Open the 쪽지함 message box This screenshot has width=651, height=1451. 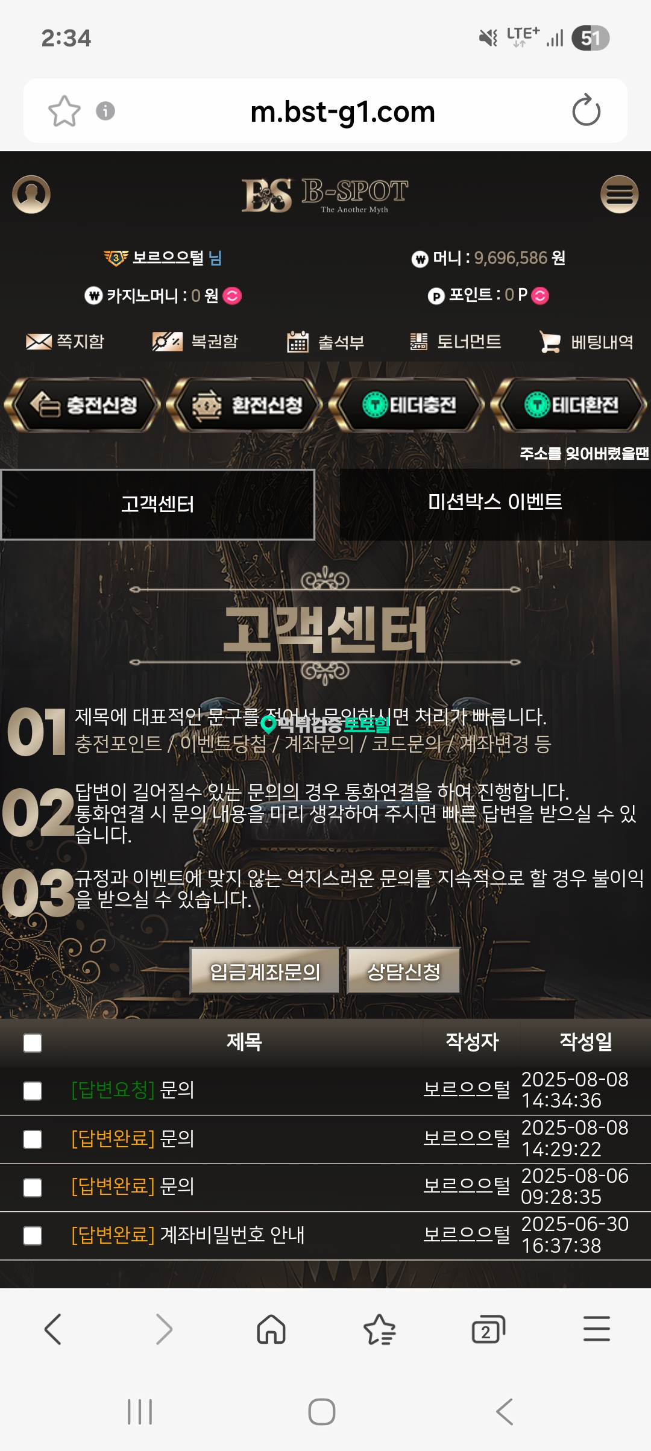(x=65, y=342)
